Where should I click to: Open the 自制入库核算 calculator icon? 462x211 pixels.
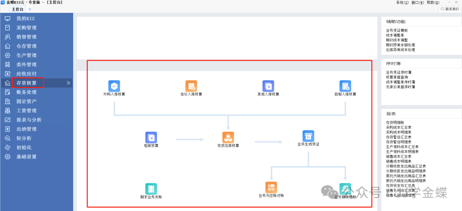point(345,86)
